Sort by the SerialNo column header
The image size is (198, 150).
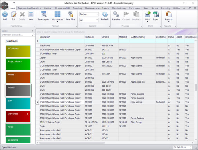coord(109,37)
